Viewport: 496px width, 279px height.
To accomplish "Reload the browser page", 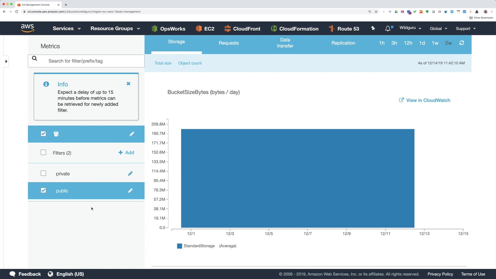I will [x=17, y=12].
